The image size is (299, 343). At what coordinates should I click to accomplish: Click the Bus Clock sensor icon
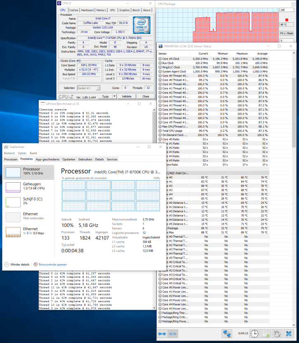coord(160,63)
